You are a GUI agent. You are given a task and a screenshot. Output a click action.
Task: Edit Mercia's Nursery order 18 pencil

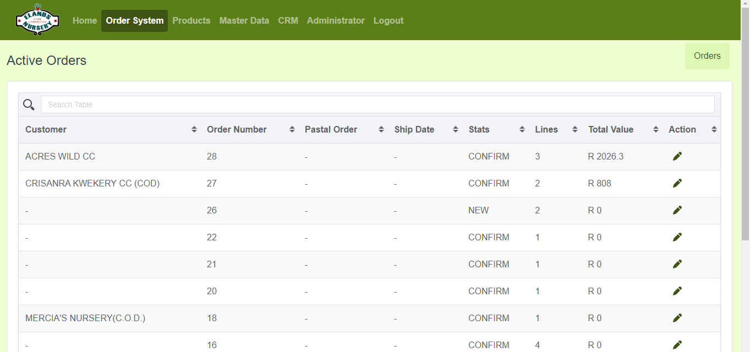(677, 318)
